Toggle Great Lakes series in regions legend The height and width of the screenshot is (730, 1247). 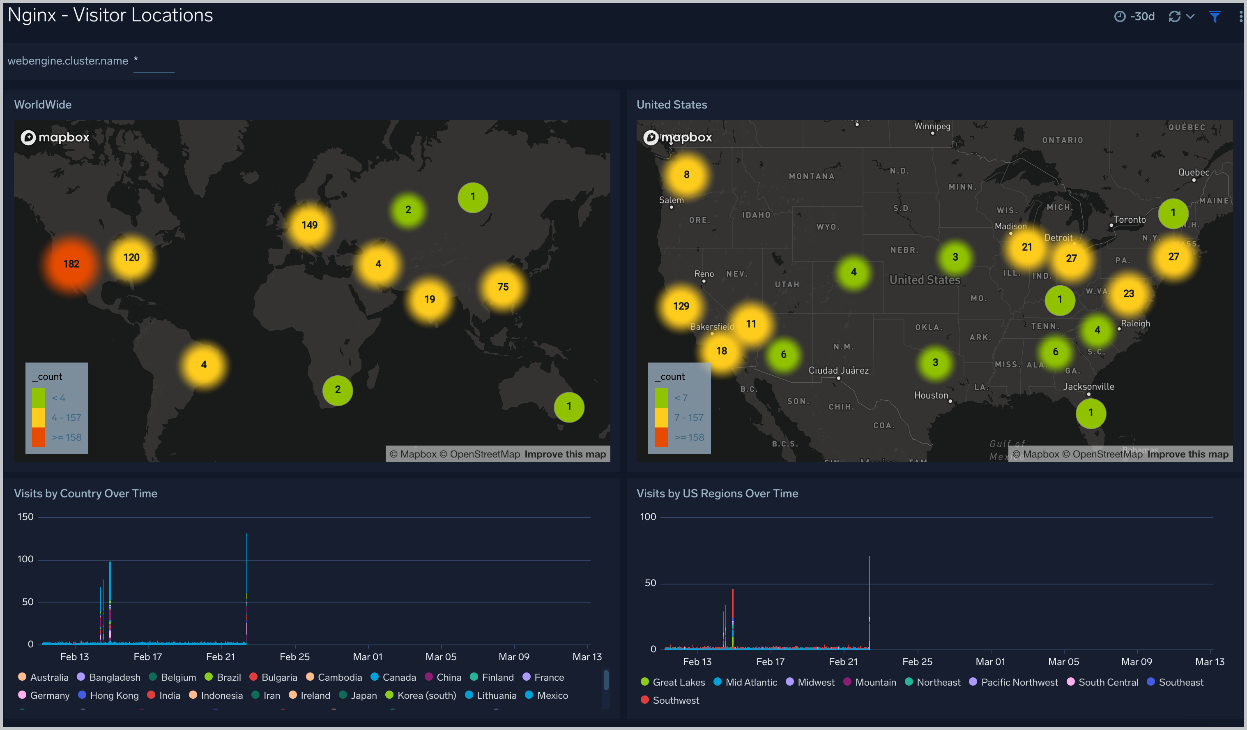(672, 682)
